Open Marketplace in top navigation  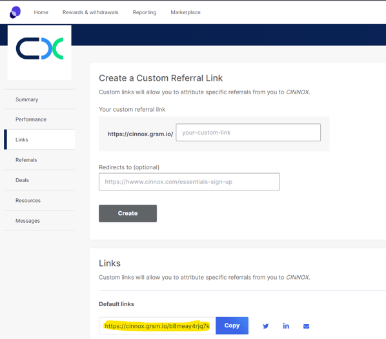(x=186, y=12)
